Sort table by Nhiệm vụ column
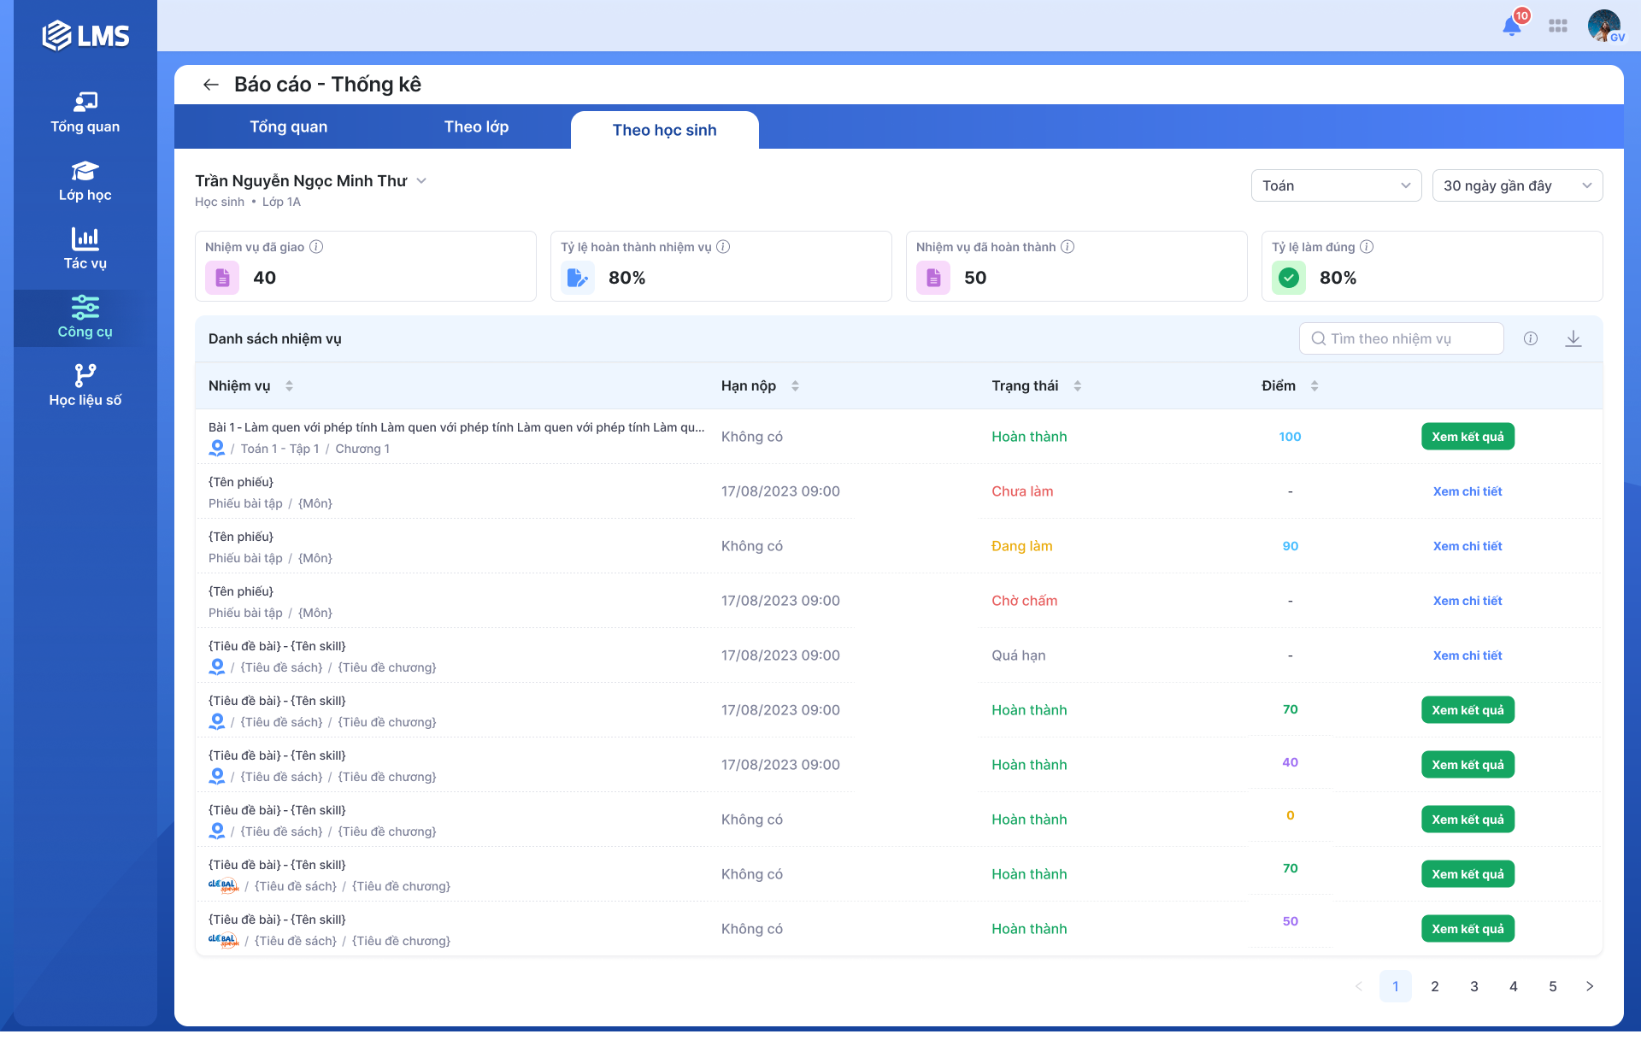This screenshot has height=1040, width=1641. click(289, 386)
